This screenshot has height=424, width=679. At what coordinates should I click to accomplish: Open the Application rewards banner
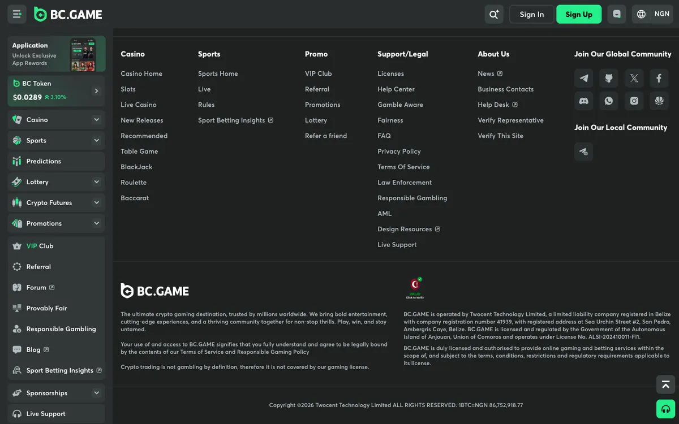click(57, 54)
